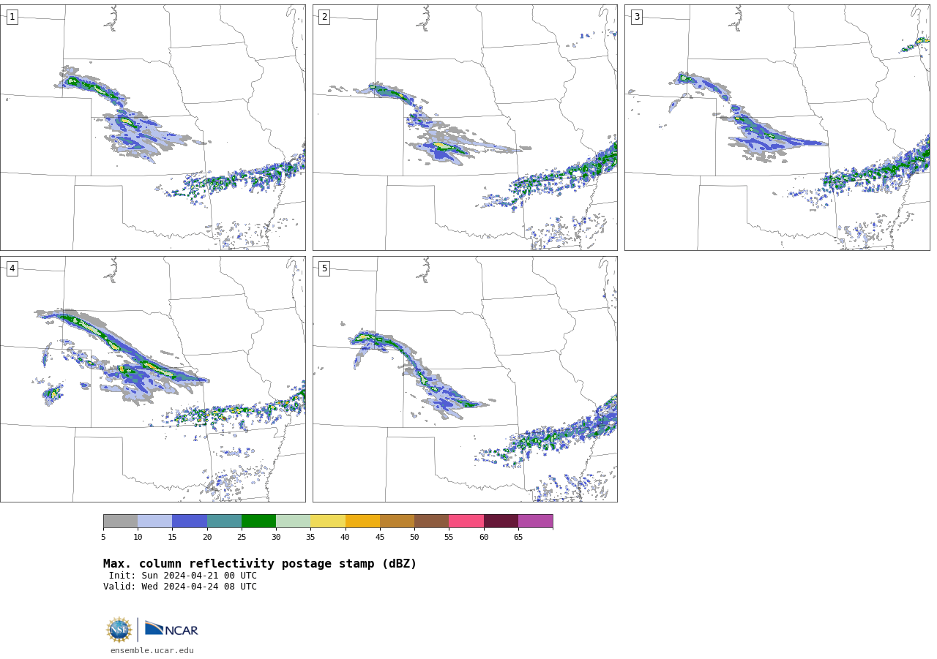Select the yellow 35-40 dBZ swatch

pos(328,521)
